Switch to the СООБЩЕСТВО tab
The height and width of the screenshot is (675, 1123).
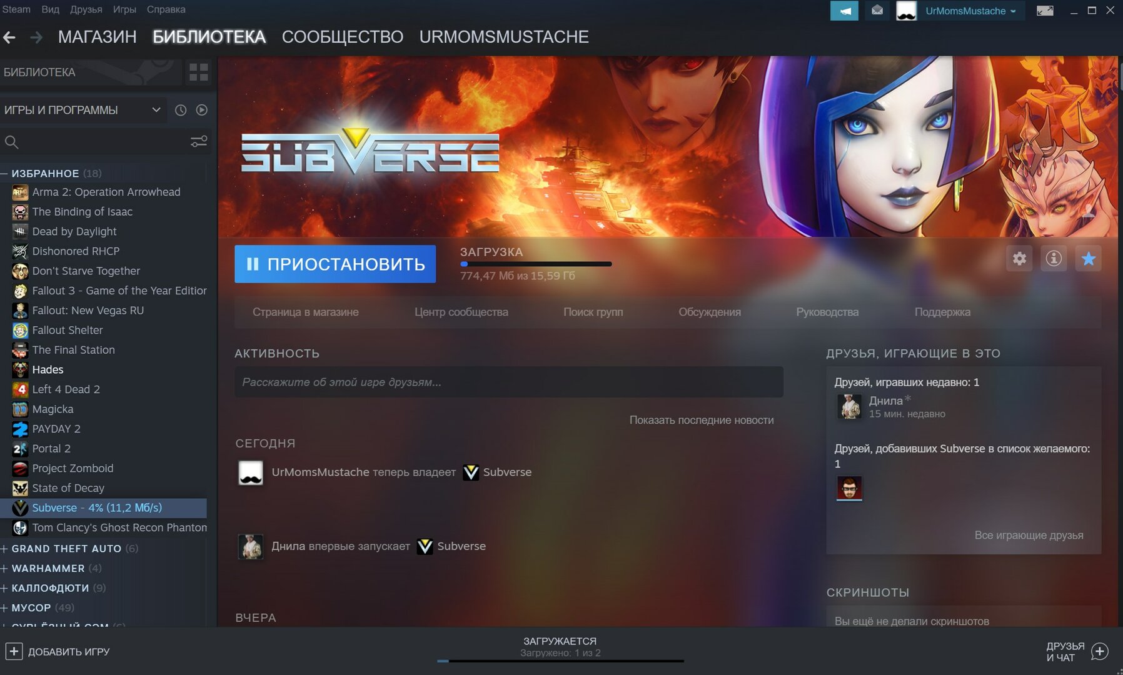tap(342, 37)
